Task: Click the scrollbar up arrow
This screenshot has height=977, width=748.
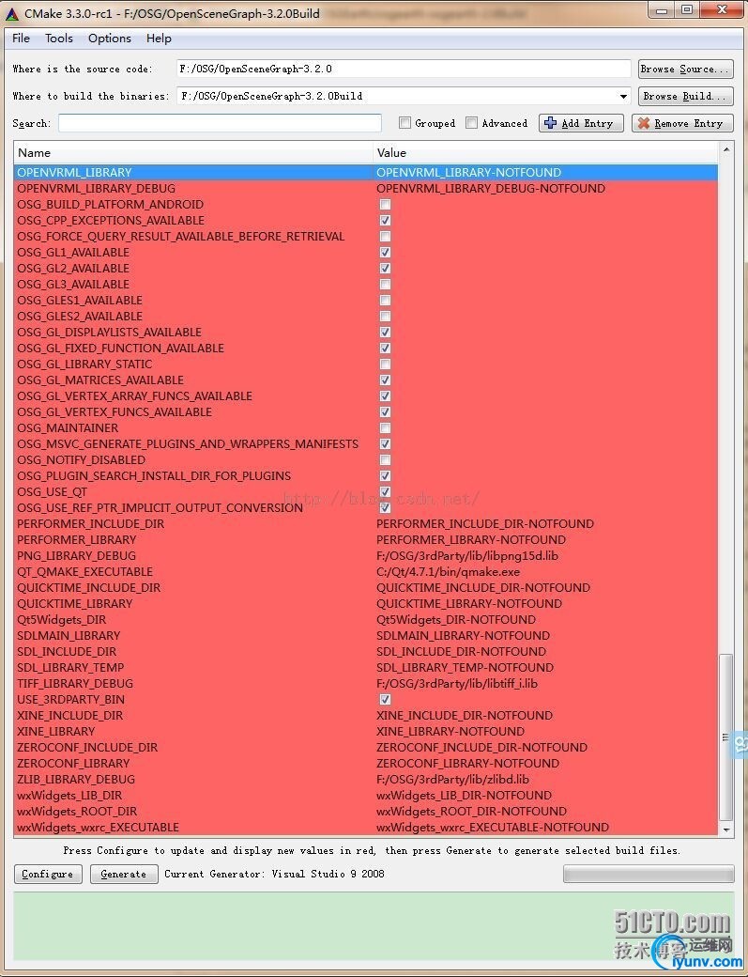Action: point(725,149)
